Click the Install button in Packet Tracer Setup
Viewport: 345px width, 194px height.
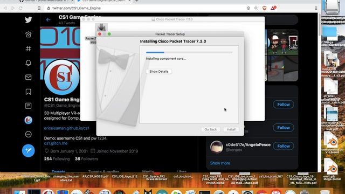tap(231, 129)
